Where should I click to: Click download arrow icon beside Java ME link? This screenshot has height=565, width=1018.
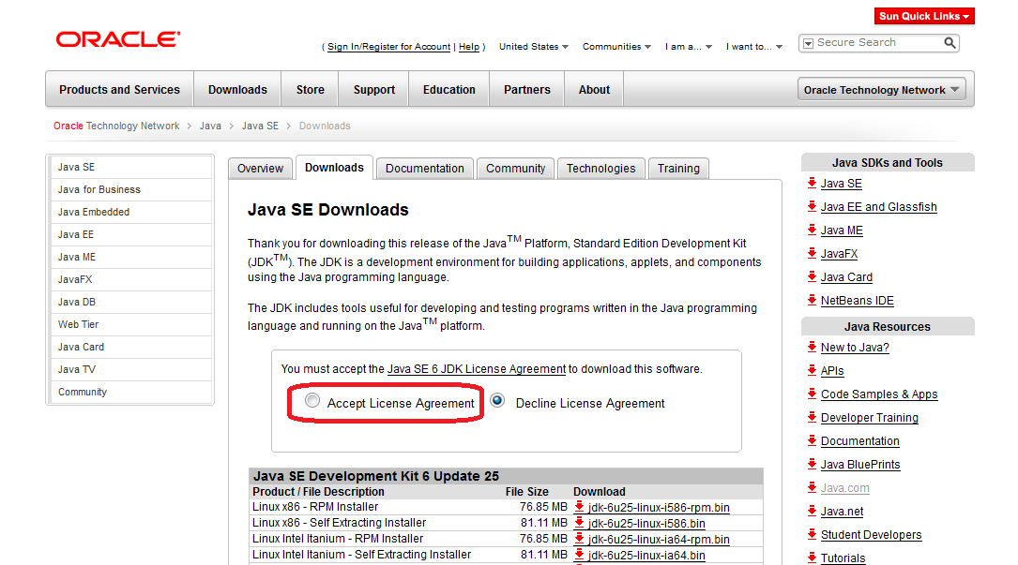pyautogui.click(x=812, y=230)
